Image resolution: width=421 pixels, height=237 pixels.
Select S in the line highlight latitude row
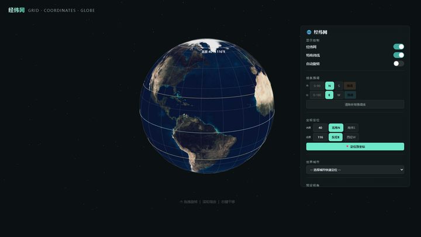tap(339, 85)
